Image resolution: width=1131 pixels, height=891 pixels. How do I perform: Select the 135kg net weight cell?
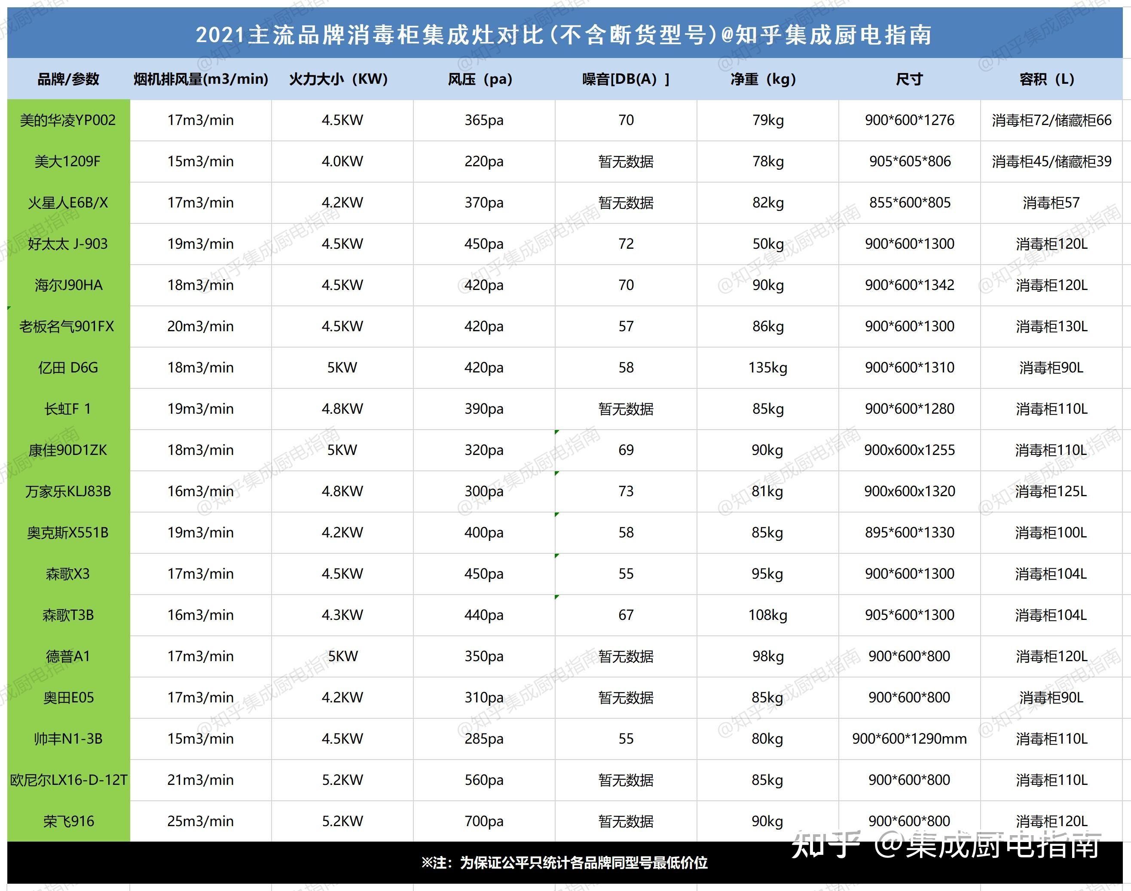[x=768, y=367]
